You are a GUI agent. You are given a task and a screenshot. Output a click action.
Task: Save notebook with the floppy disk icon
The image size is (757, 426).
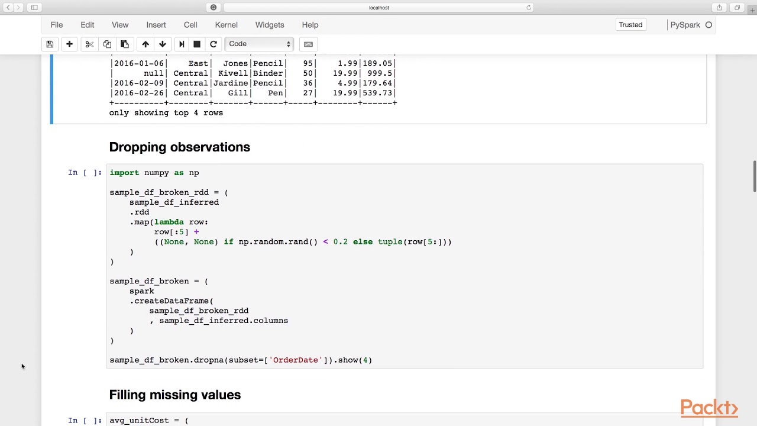[x=50, y=44]
